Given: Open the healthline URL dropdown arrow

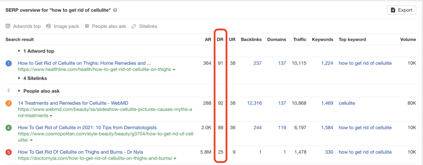Looking at the screenshot, I should (174, 69).
